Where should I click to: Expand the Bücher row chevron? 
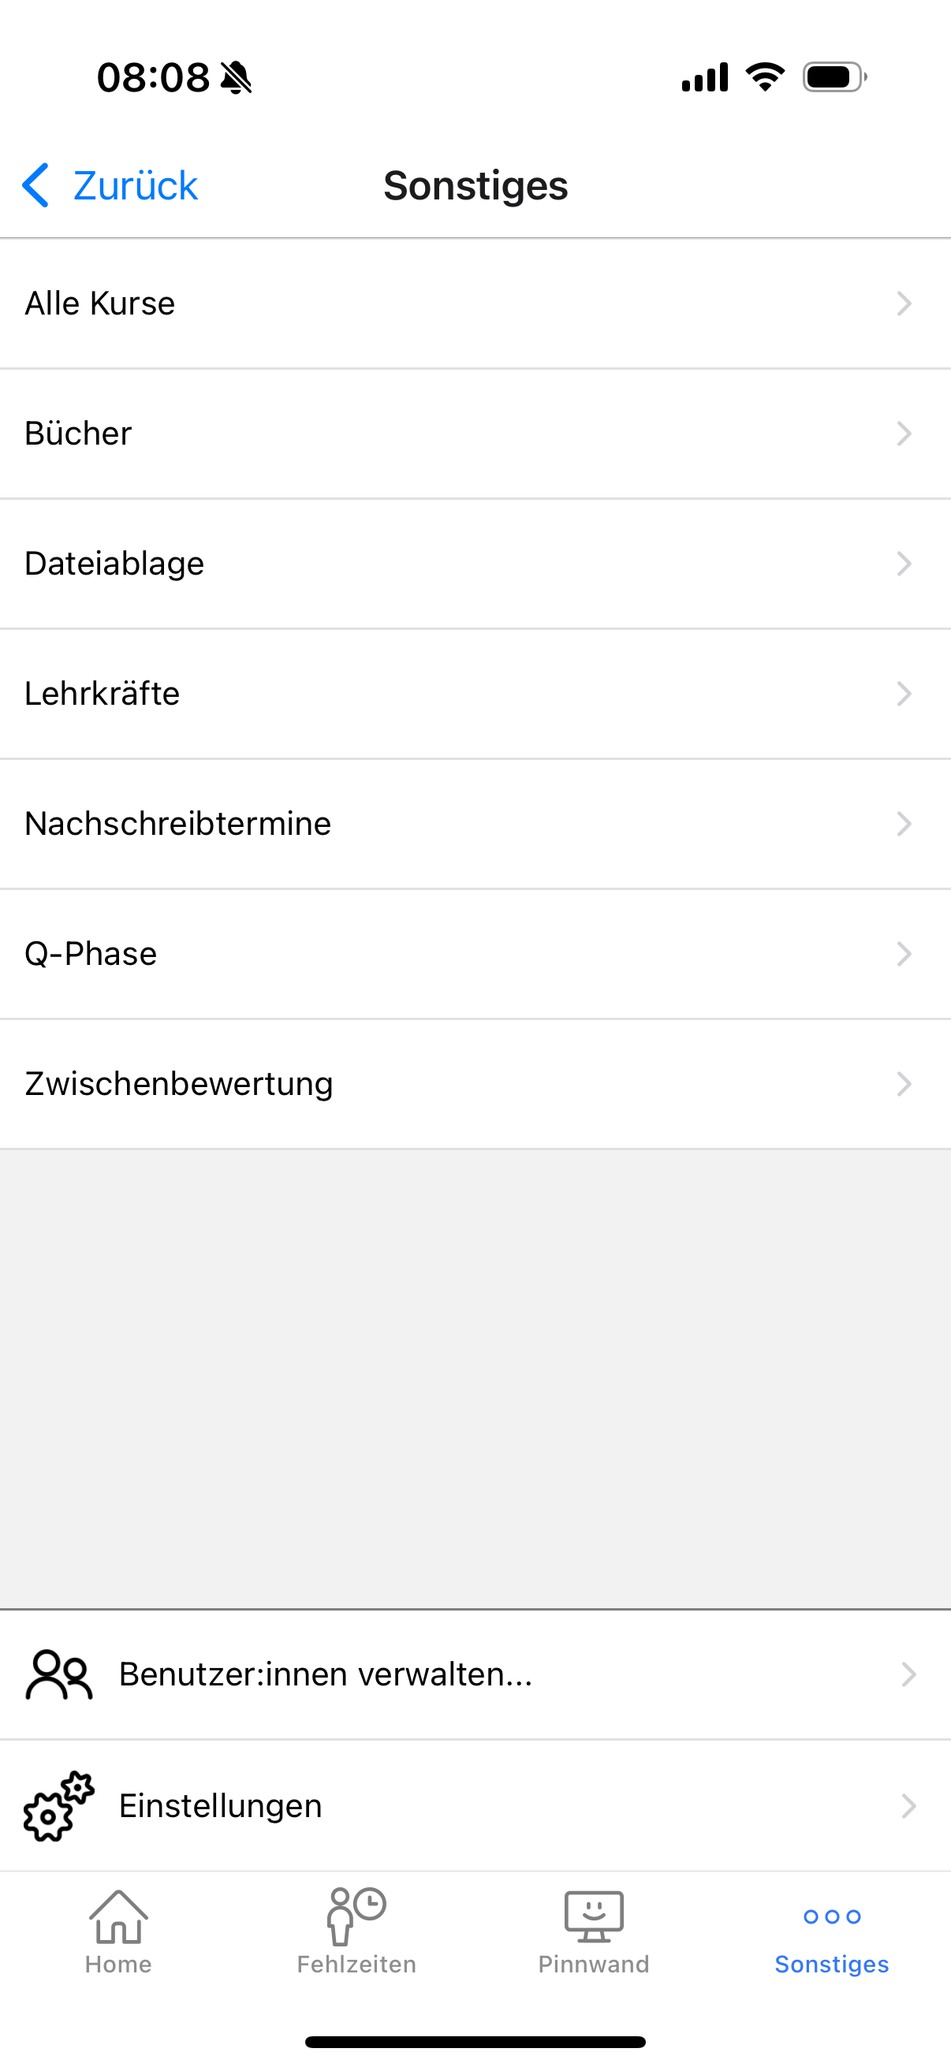pyautogui.click(x=904, y=434)
